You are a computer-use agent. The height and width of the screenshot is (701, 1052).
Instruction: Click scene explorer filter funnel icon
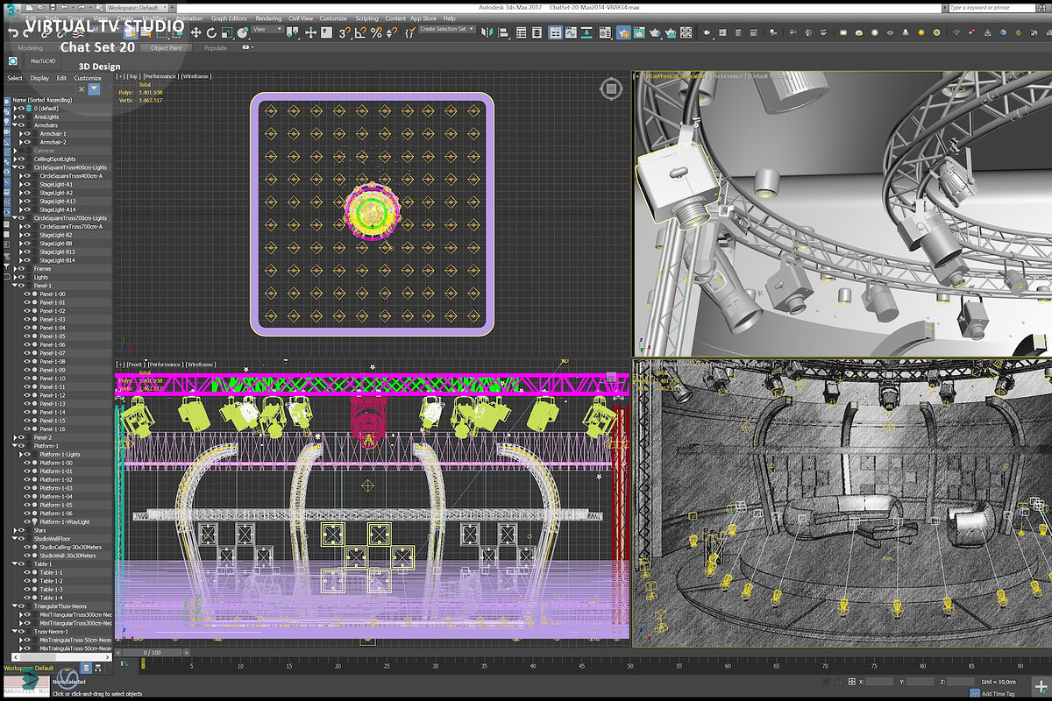(94, 89)
